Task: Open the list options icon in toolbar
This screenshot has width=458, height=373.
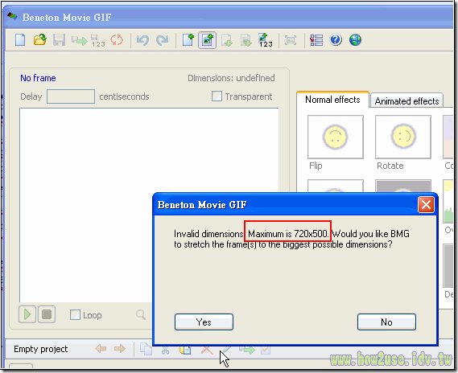Action: (316, 40)
